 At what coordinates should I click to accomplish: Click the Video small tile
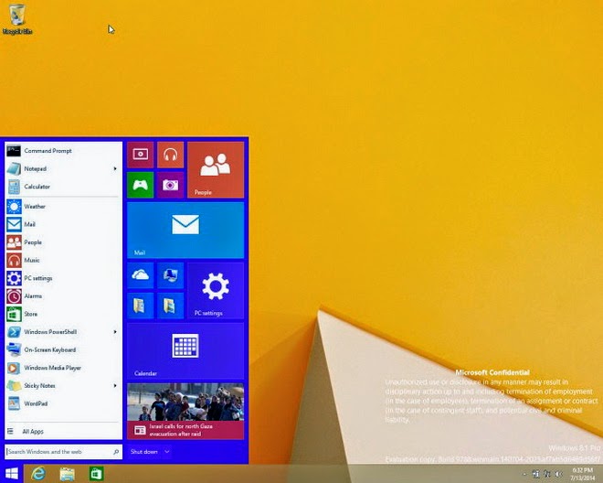140,155
